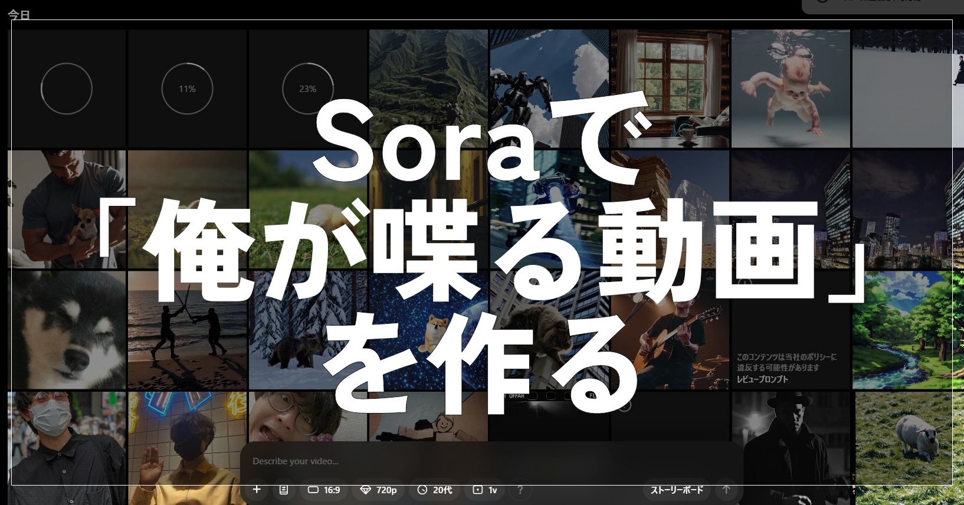
Task: Open the underwater baby thumbnail
Action: click(791, 88)
